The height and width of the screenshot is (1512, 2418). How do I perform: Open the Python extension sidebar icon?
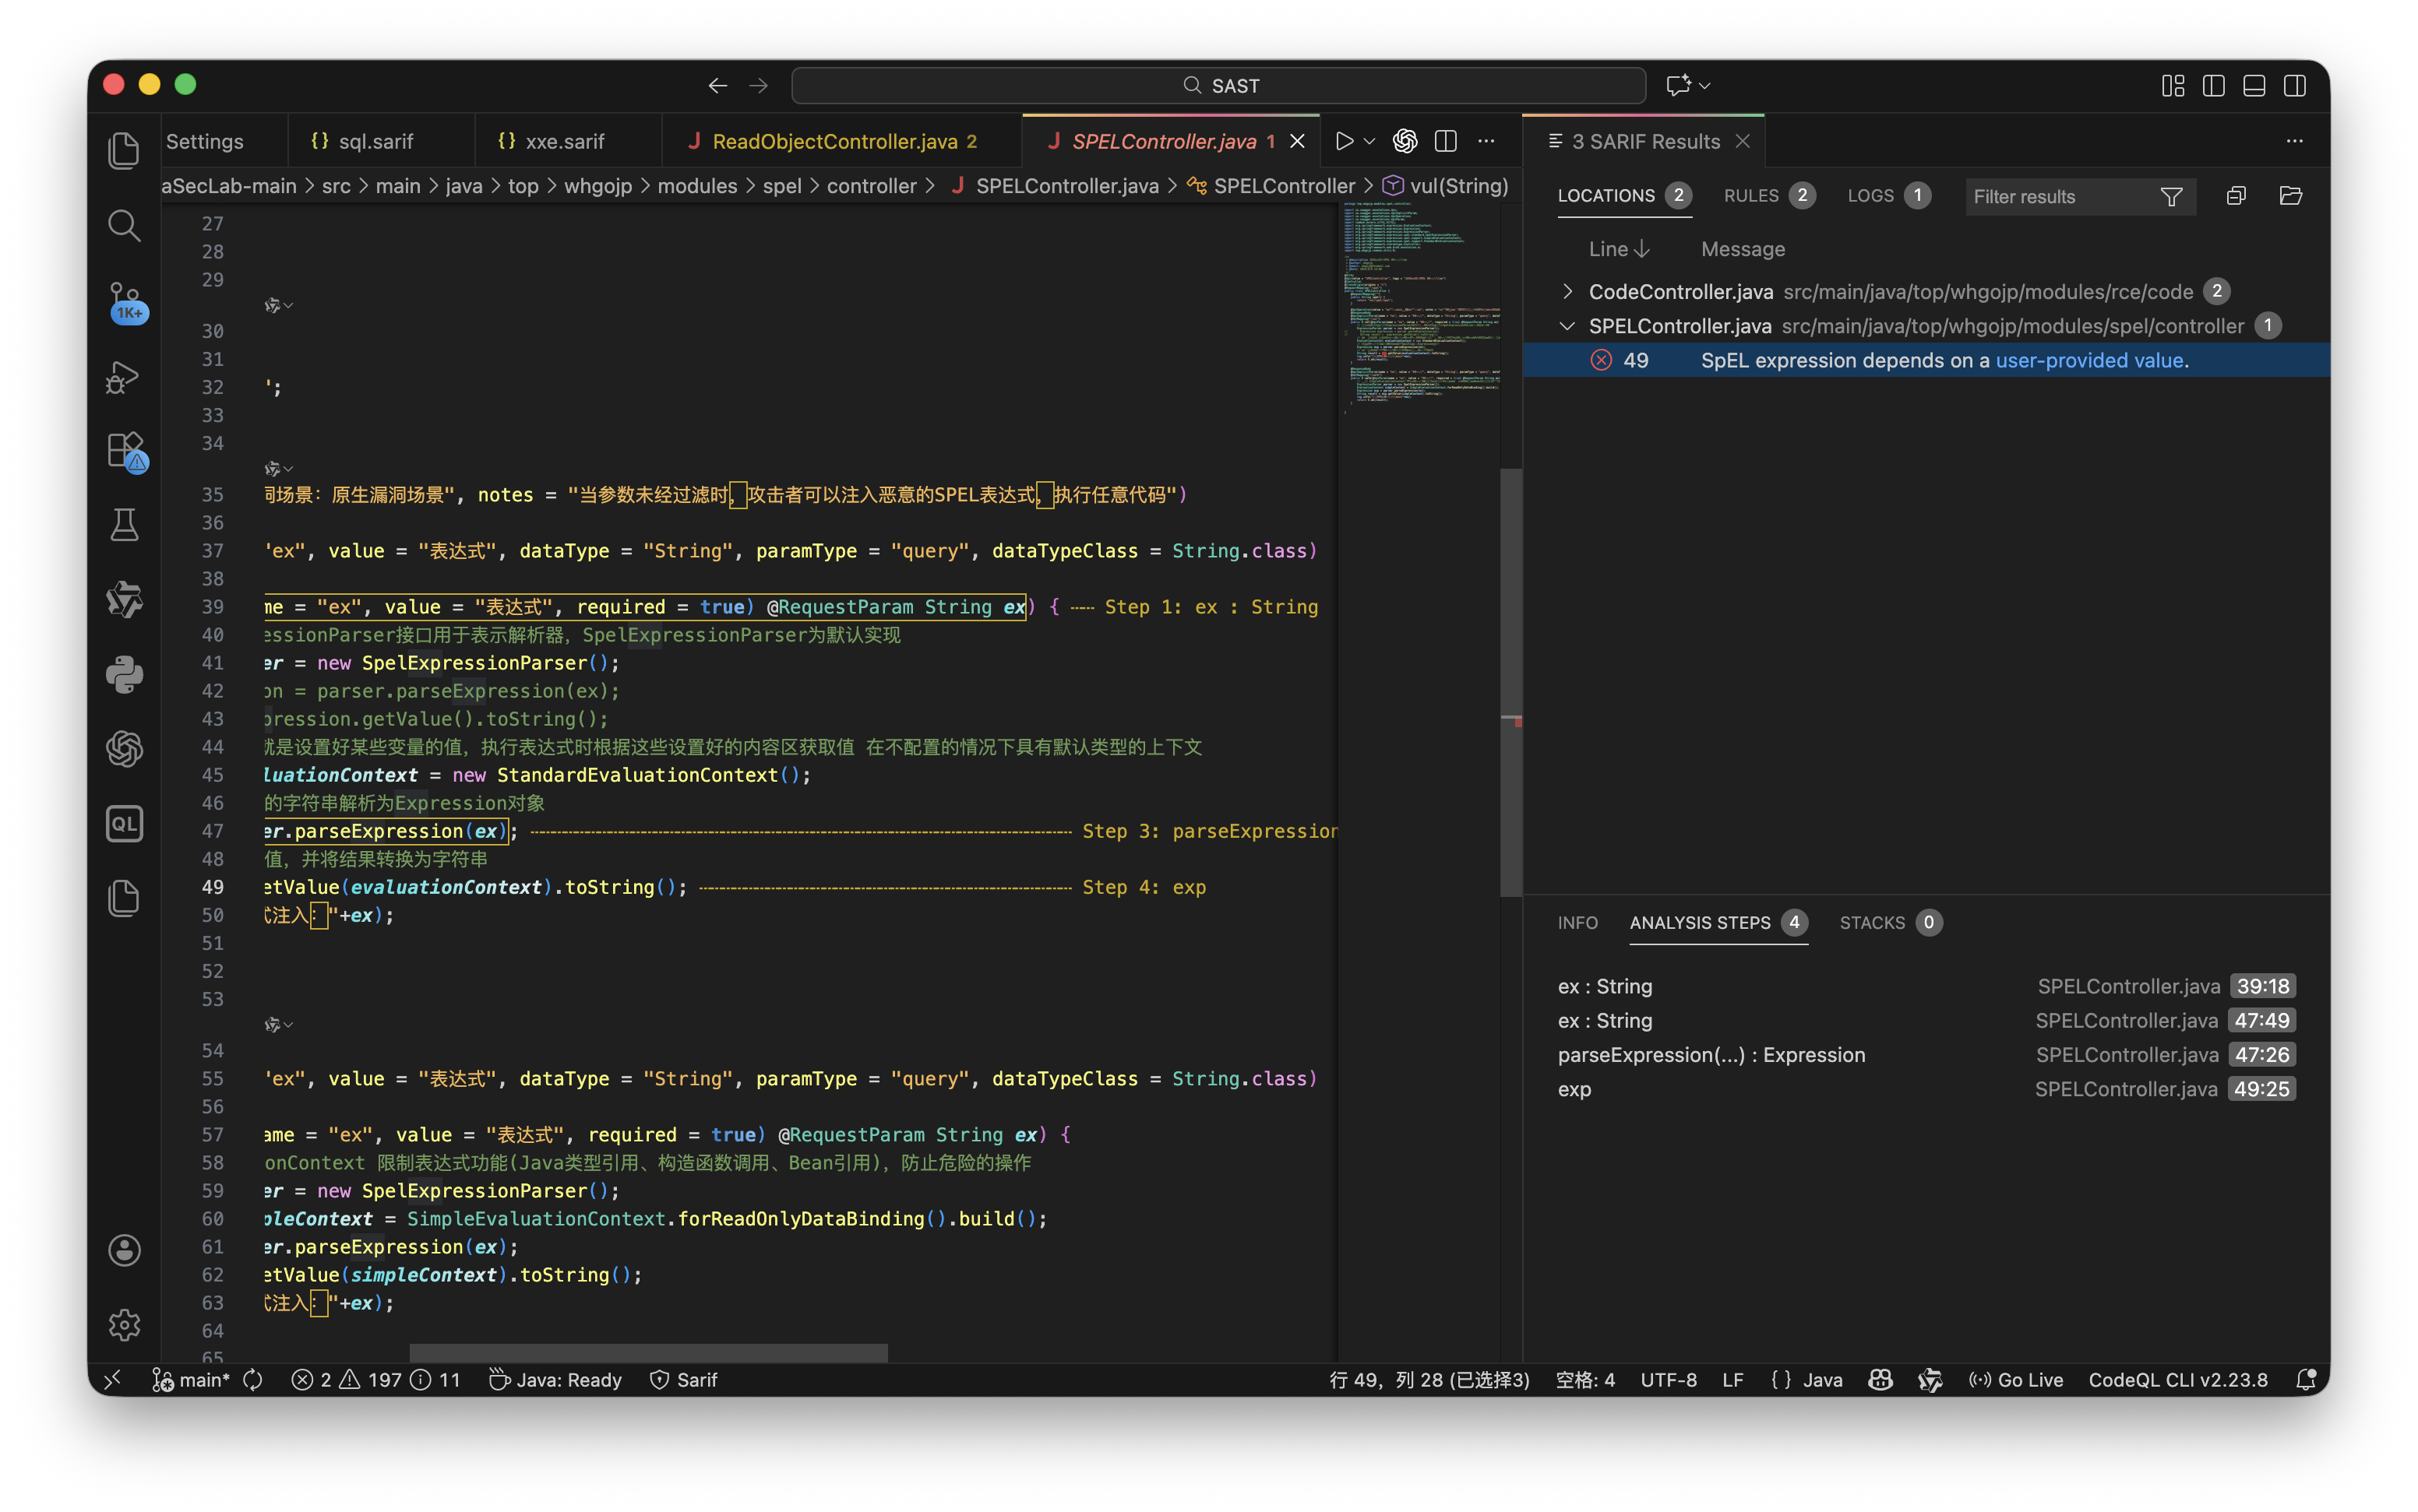click(x=124, y=675)
